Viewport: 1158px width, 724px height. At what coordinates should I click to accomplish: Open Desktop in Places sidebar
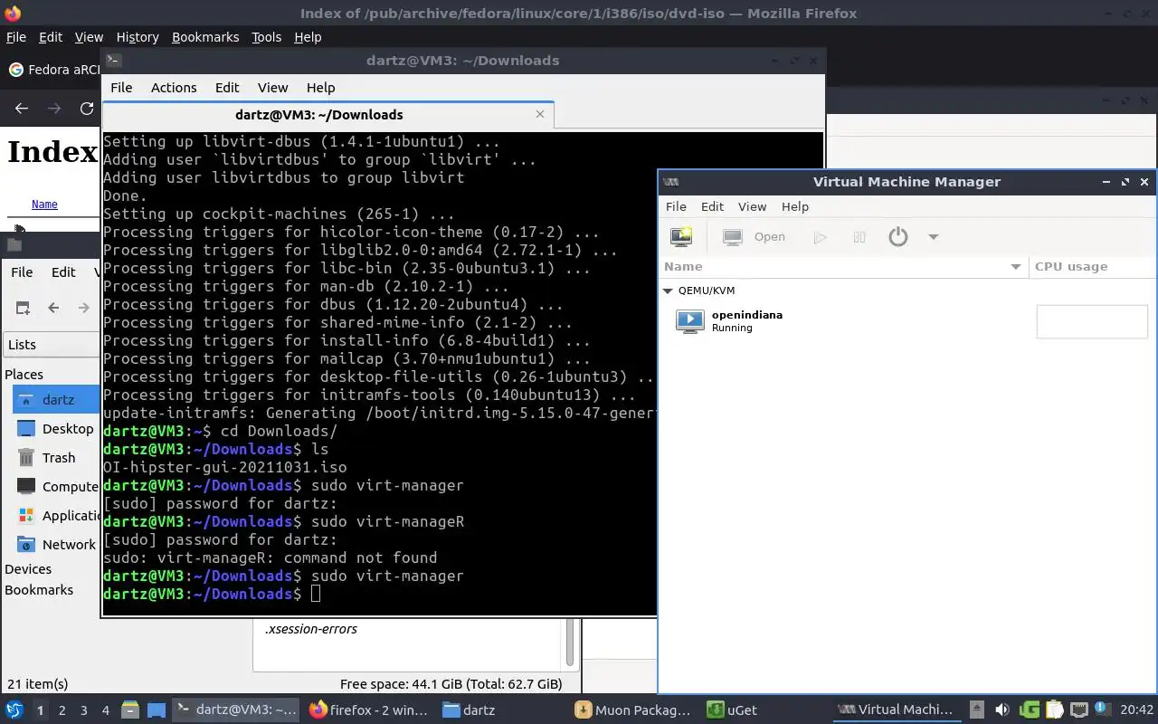point(56,429)
